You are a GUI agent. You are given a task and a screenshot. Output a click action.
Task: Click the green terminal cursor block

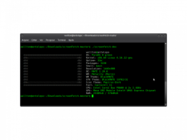pos(92,96)
